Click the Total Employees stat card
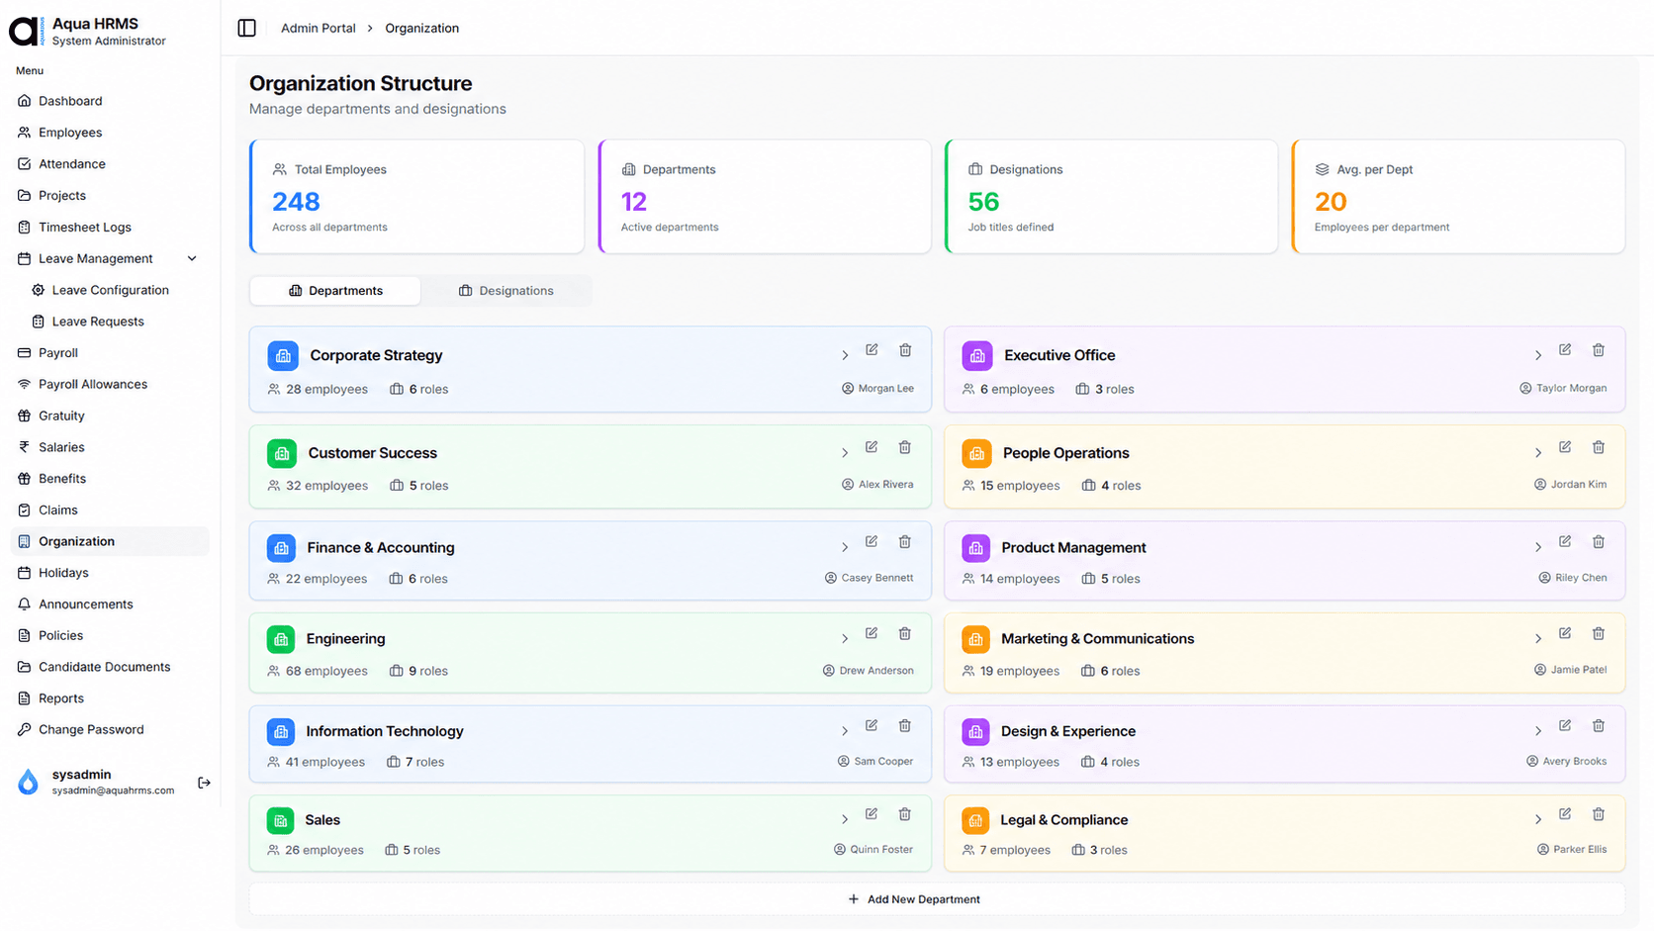The width and height of the screenshot is (1654, 931). pyautogui.click(x=416, y=196)
